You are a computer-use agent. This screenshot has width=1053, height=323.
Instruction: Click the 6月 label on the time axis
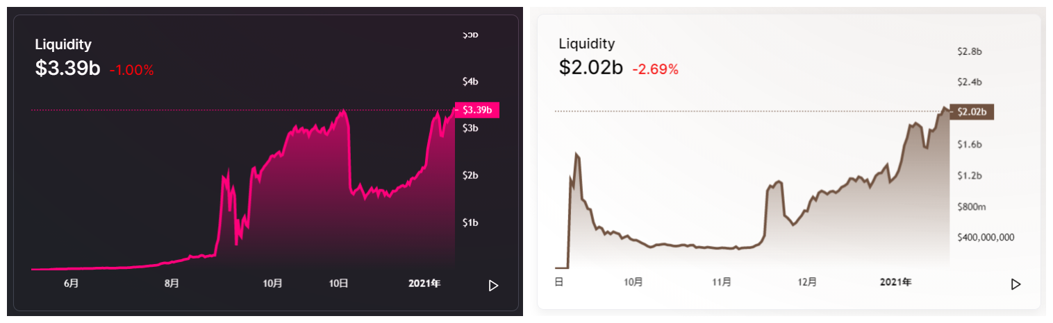71,283
